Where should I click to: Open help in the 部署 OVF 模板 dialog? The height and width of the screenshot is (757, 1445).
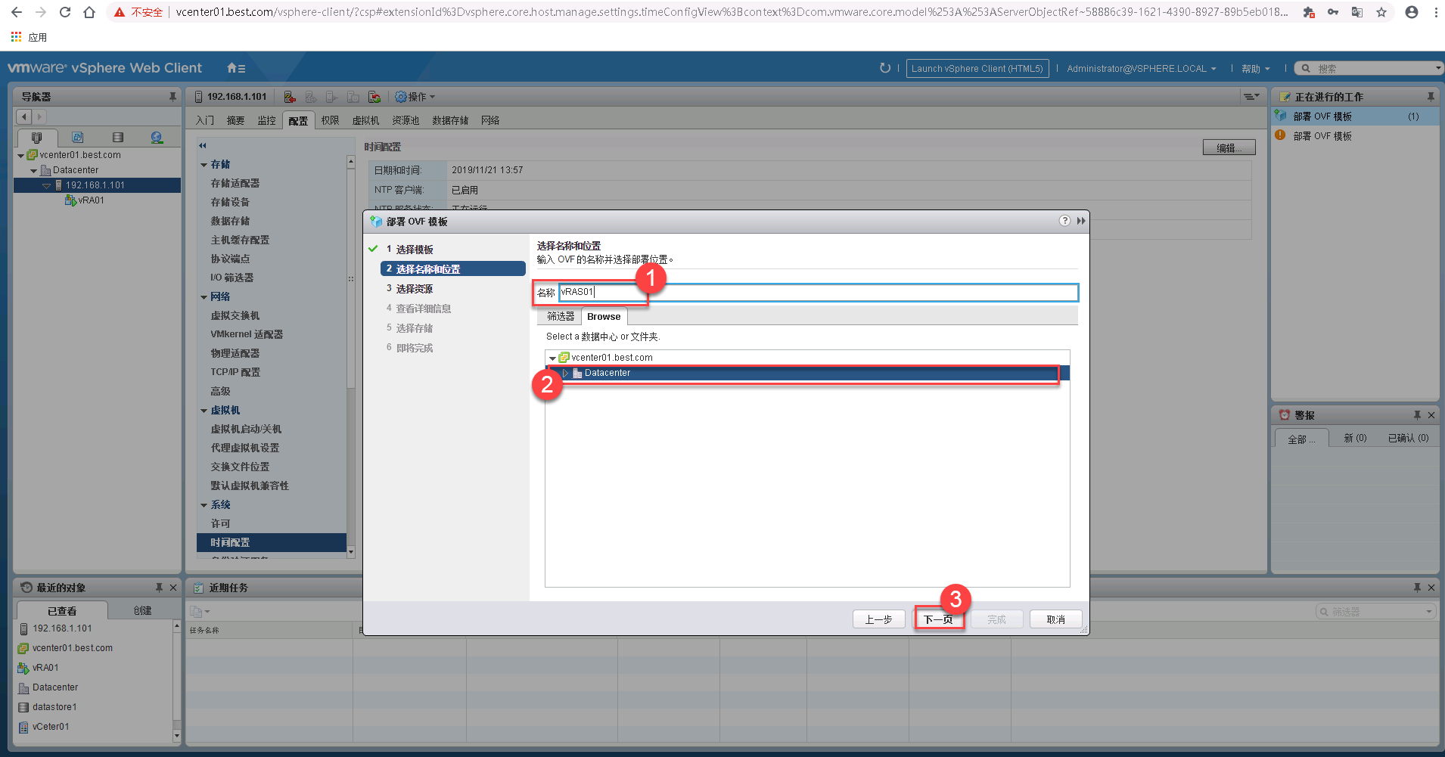coord(1064,221)
